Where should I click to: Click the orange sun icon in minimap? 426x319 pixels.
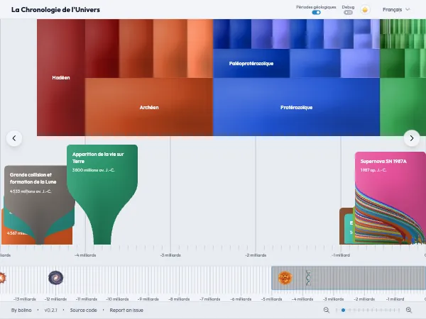(285, 278)
